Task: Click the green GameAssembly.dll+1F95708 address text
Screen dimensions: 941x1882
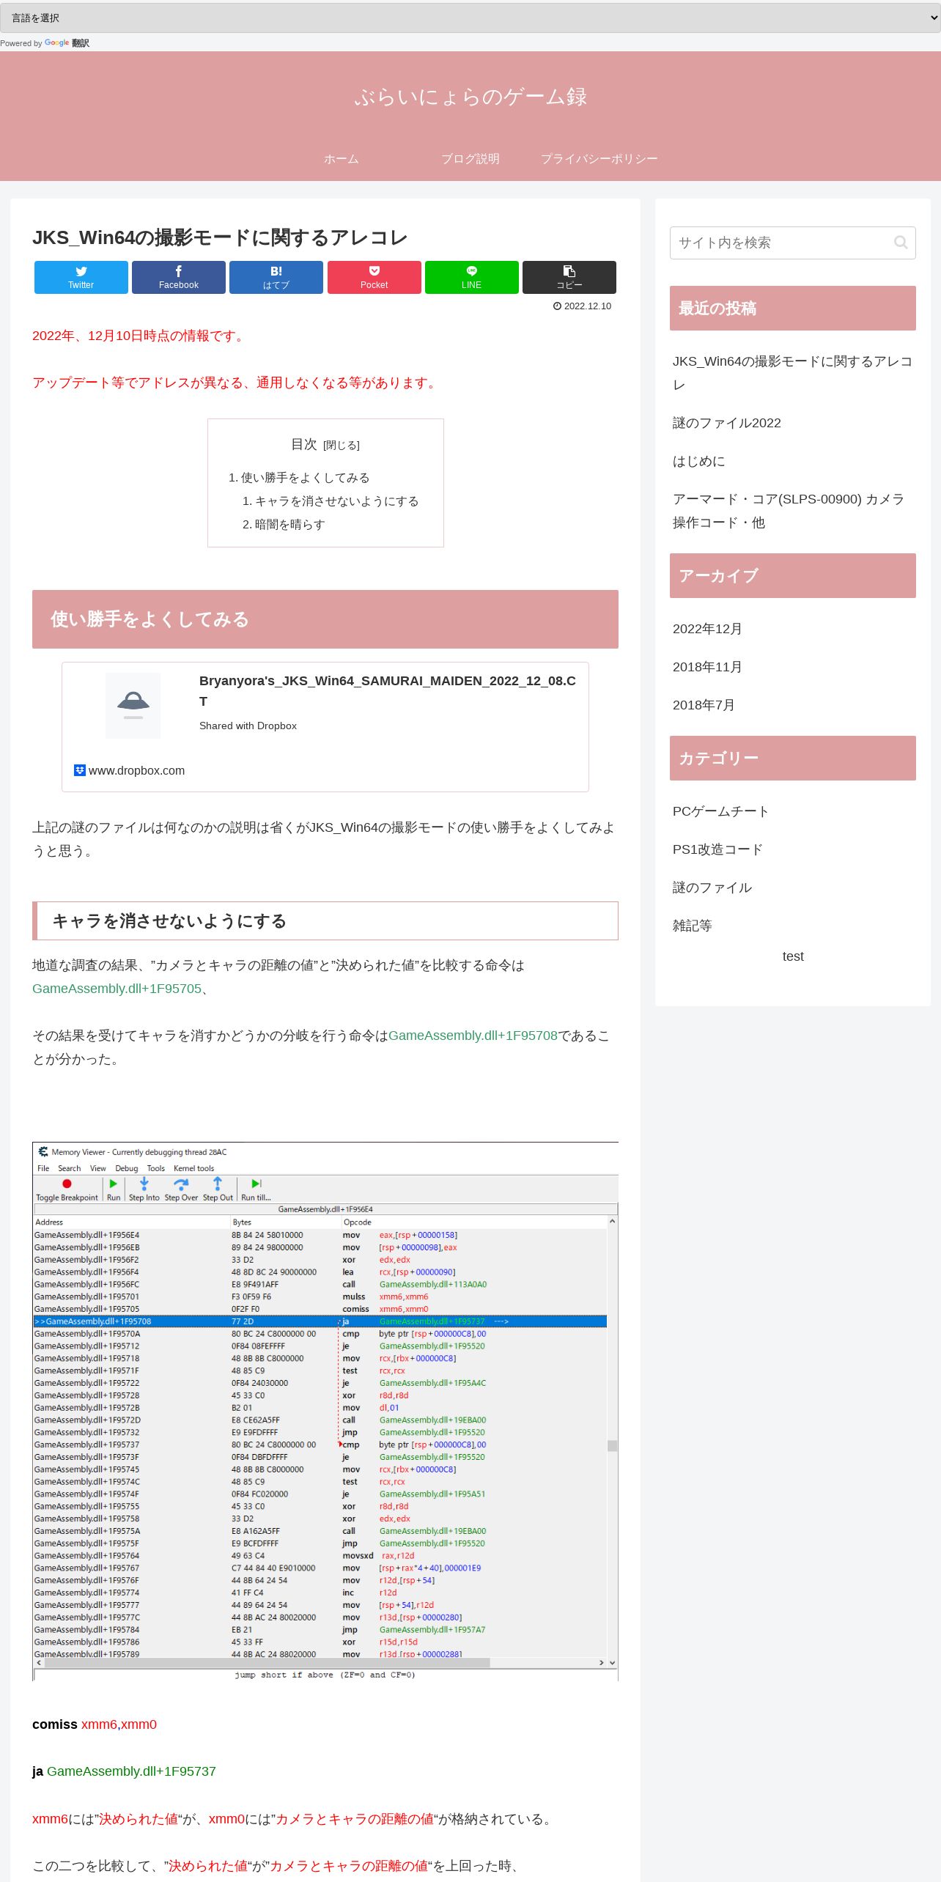Action: tap(473, 1036)
